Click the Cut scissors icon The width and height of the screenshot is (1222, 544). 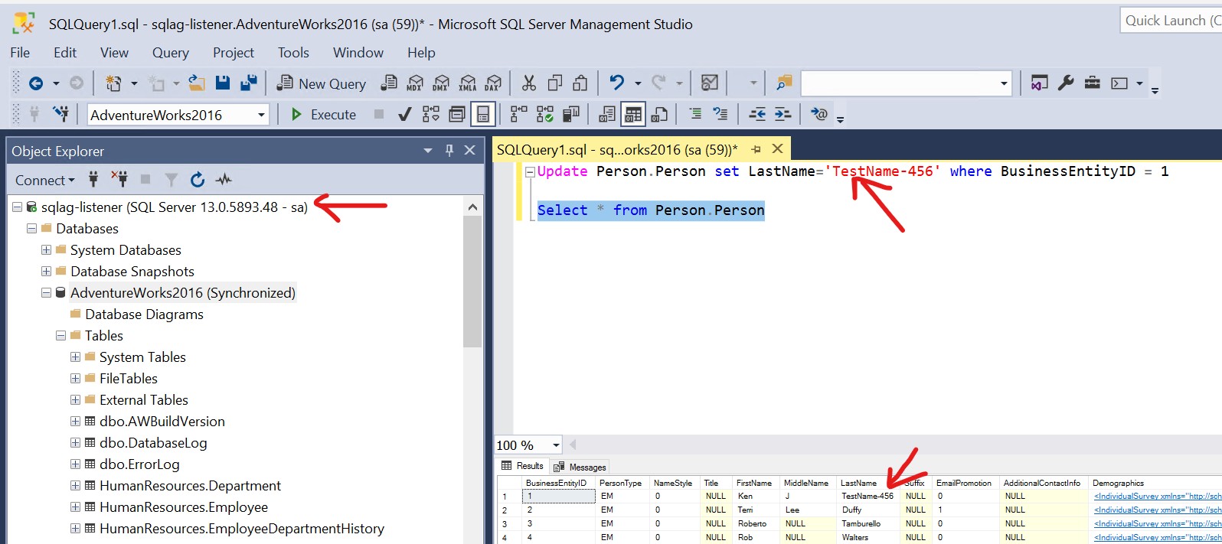[529, 83]
